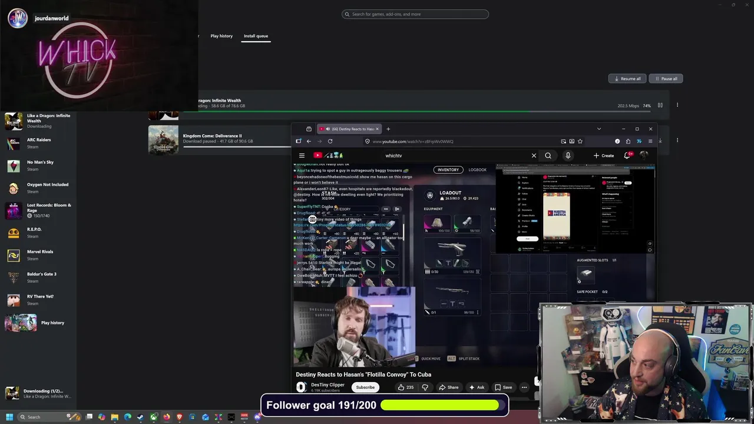Viewport: 754px width, 424px height.
Task: Select No Man's Sky sidebar item
Action: coord(38,165)
